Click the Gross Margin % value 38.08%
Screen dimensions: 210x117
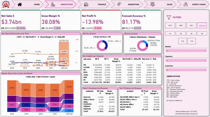coord(51,22)
